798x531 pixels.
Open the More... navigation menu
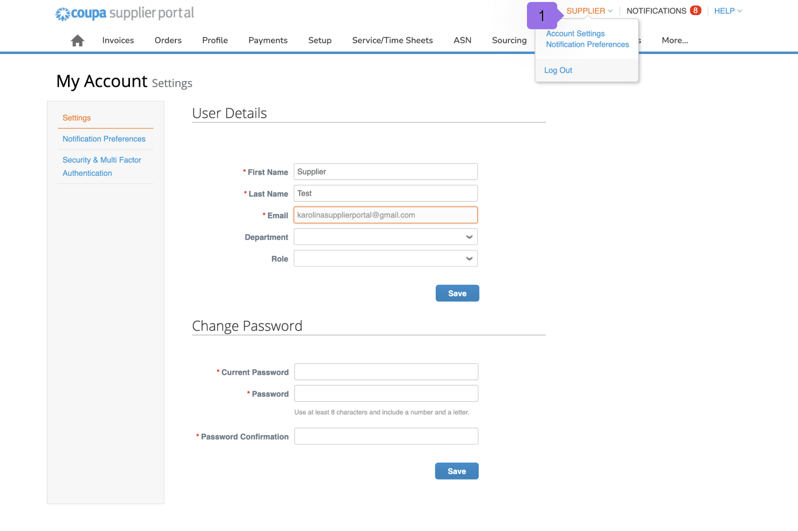click(x=675, y=40)
